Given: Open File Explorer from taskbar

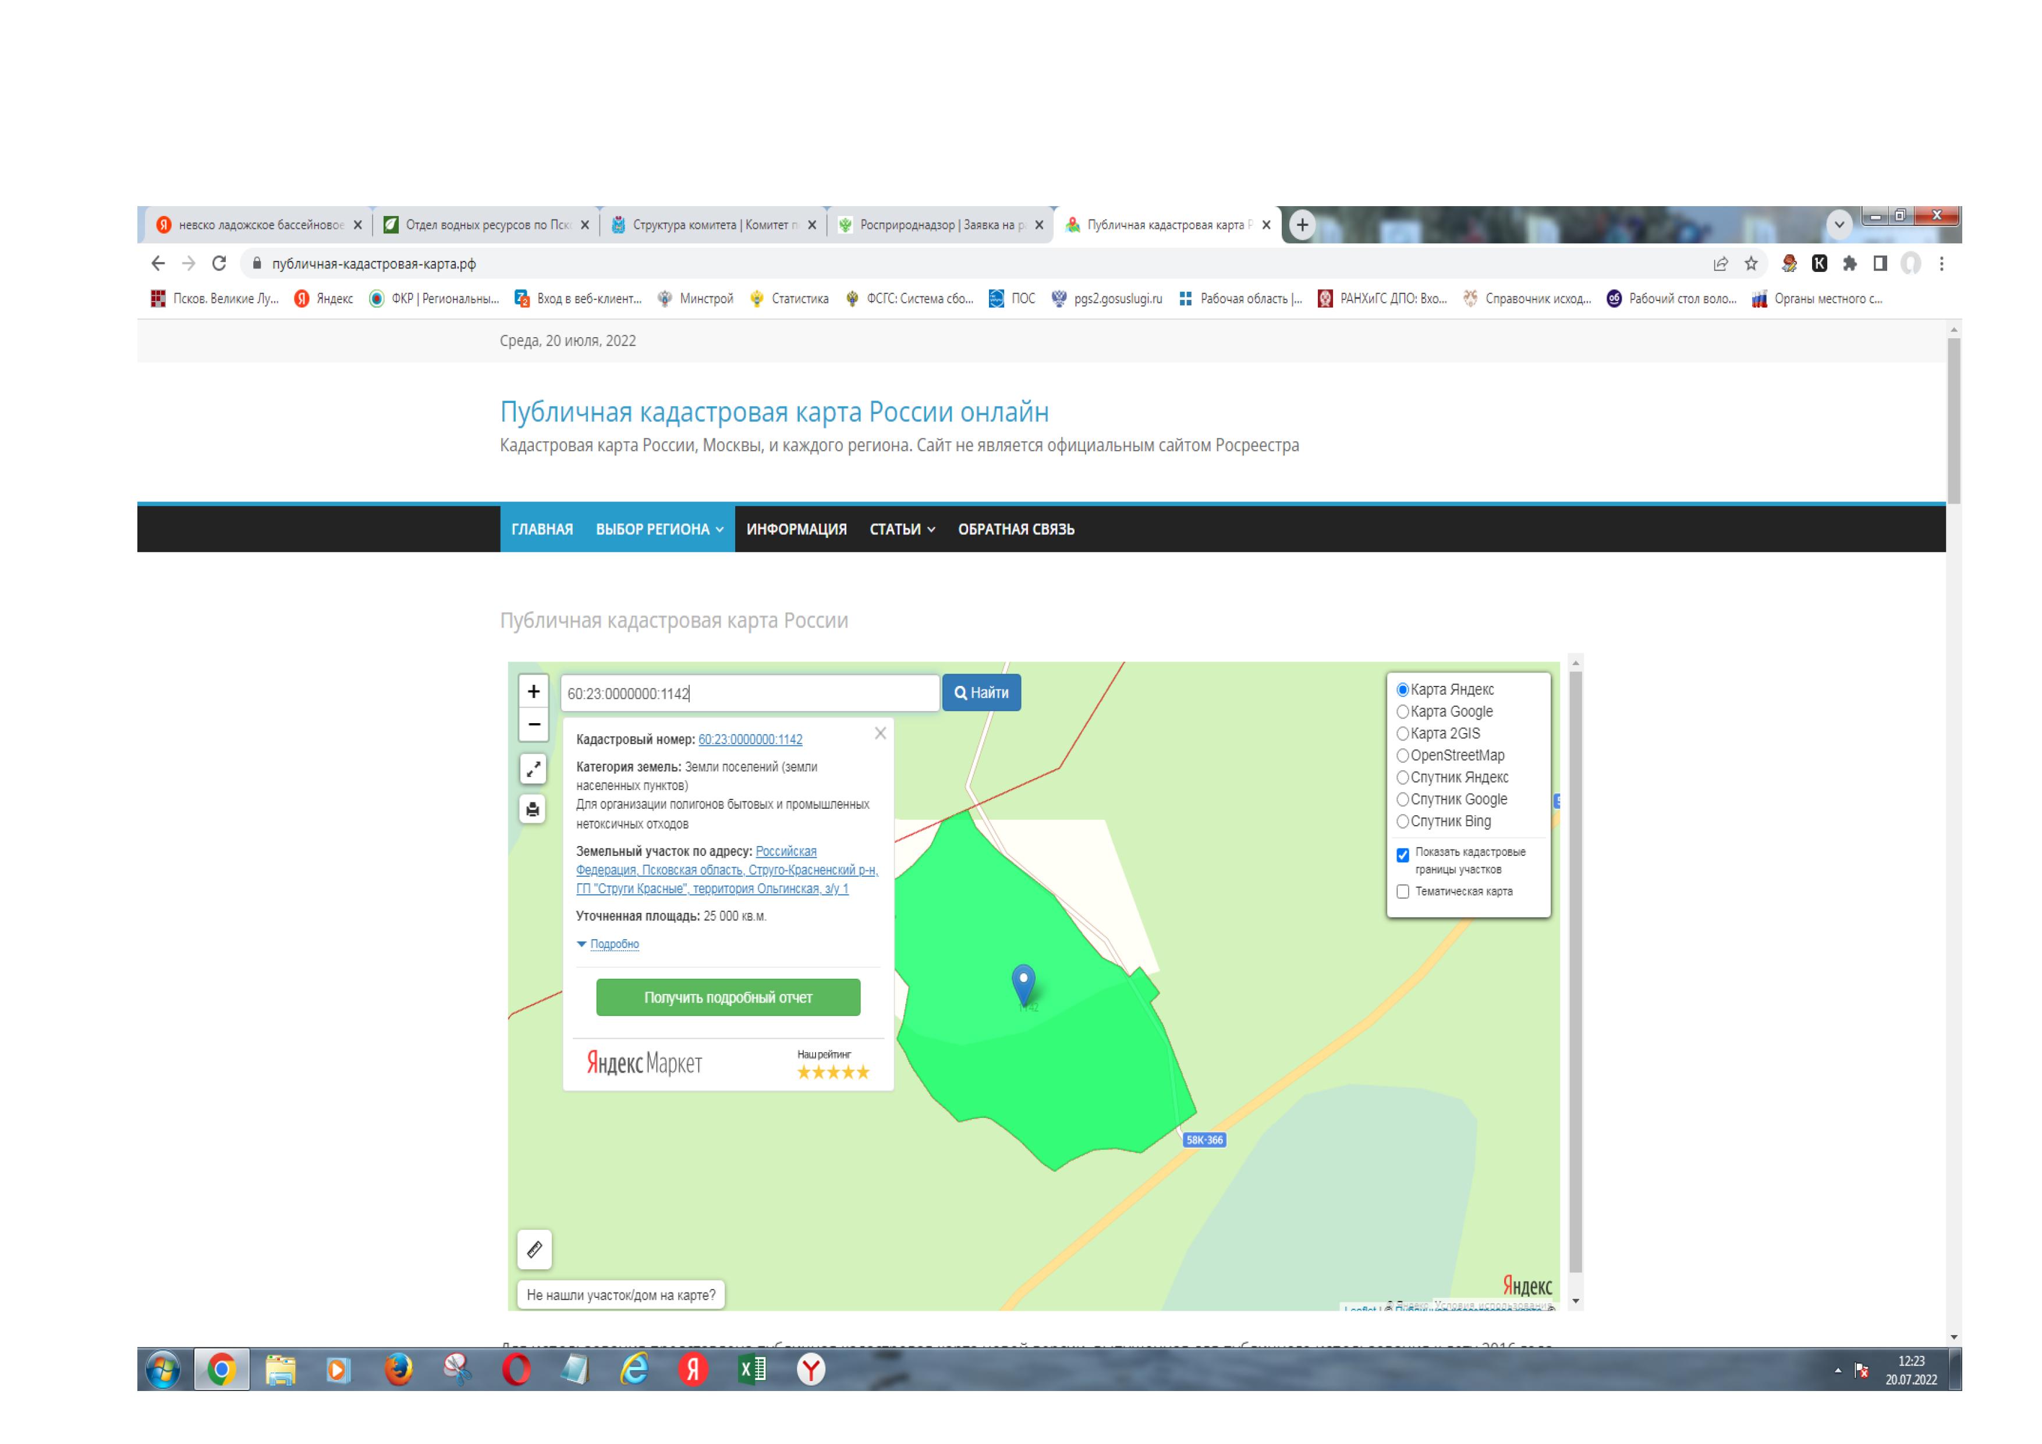Looking at the screenshot, I should pyautogui.click(x=280, y=1370).
